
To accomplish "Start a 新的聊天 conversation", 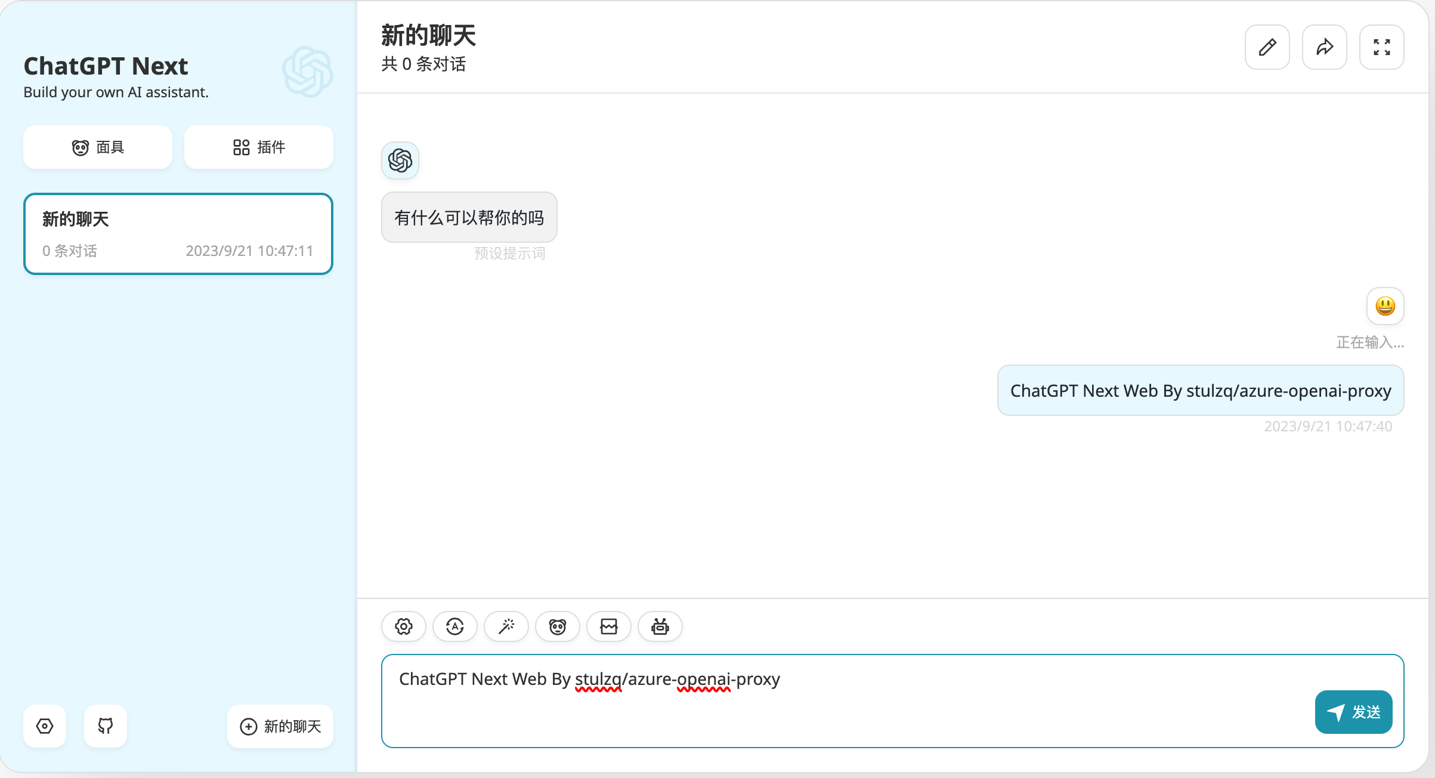I will (x=280, y=726).
